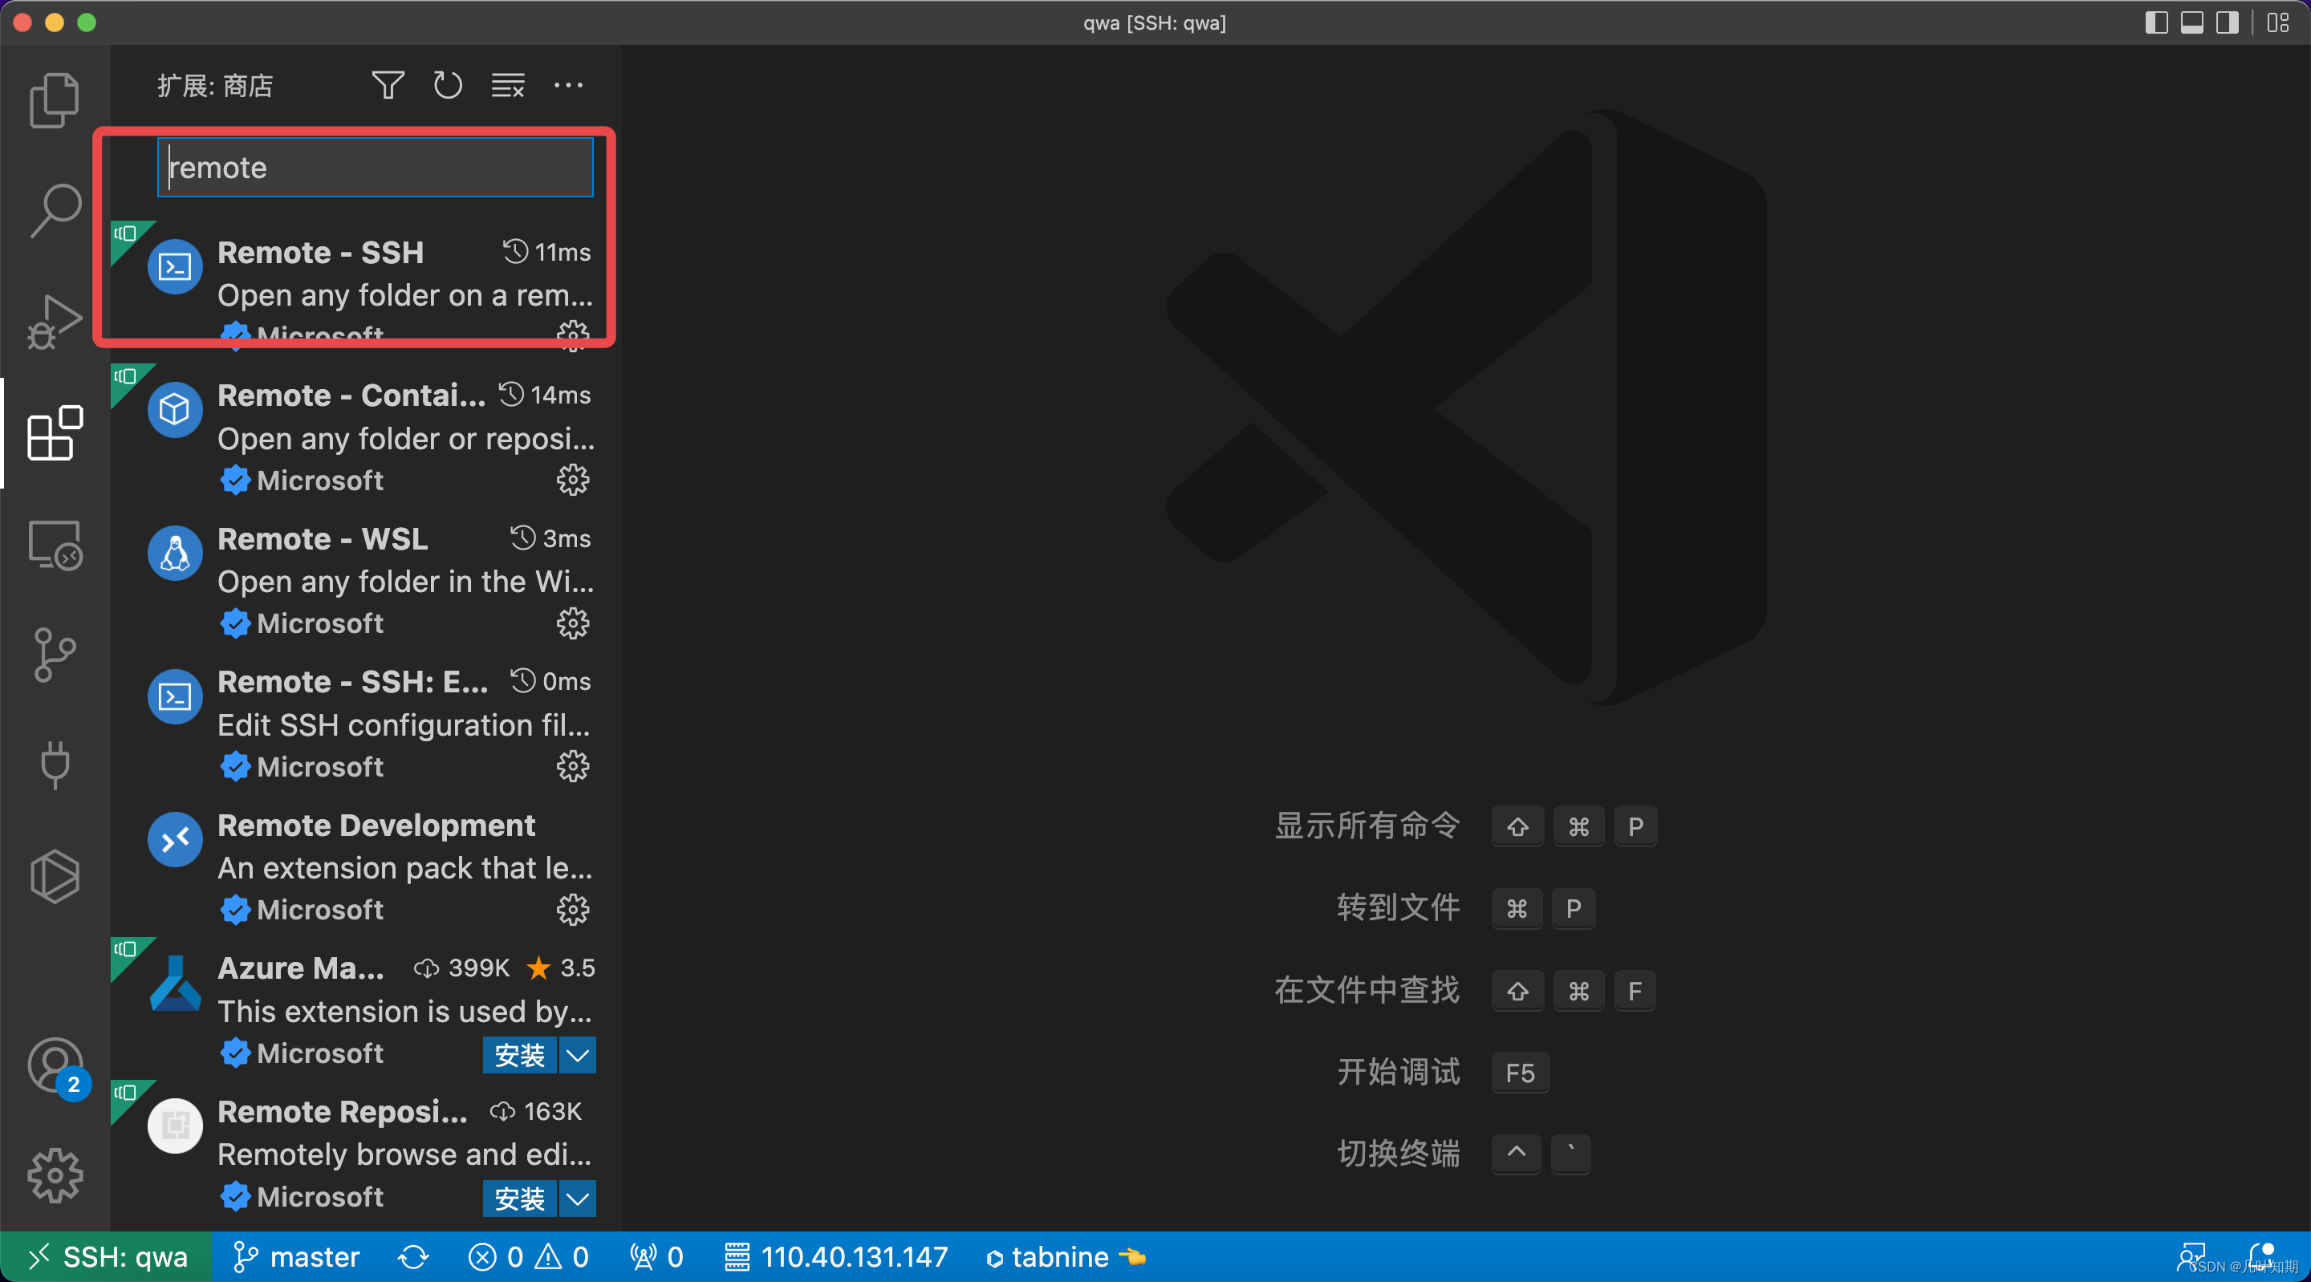Refresh the extensions list
The height and width of the screenshot is (1282, 2311).
448,85
